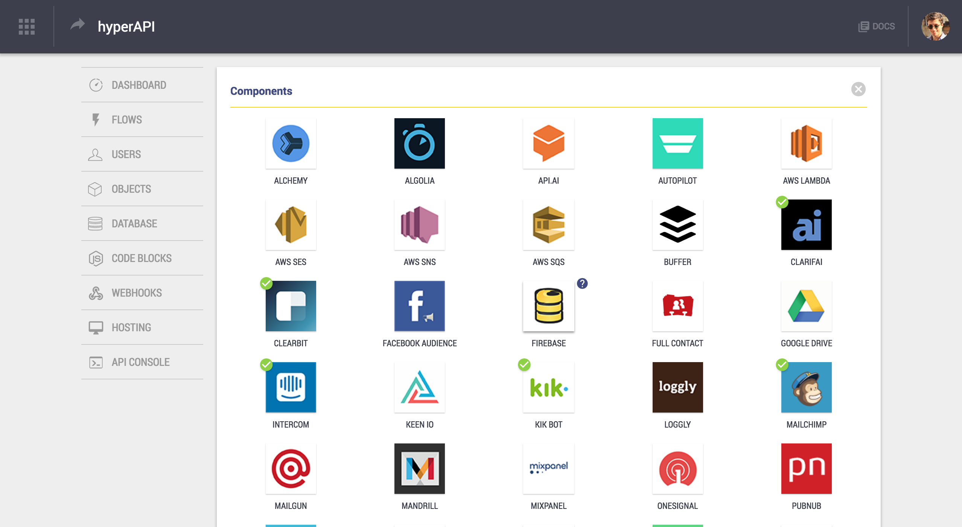
Task: Go to Flows in sidebar
Action: pos(126,120)
